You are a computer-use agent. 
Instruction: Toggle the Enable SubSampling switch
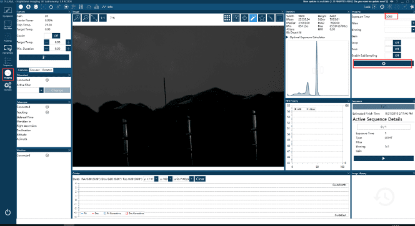coord(392,56)
